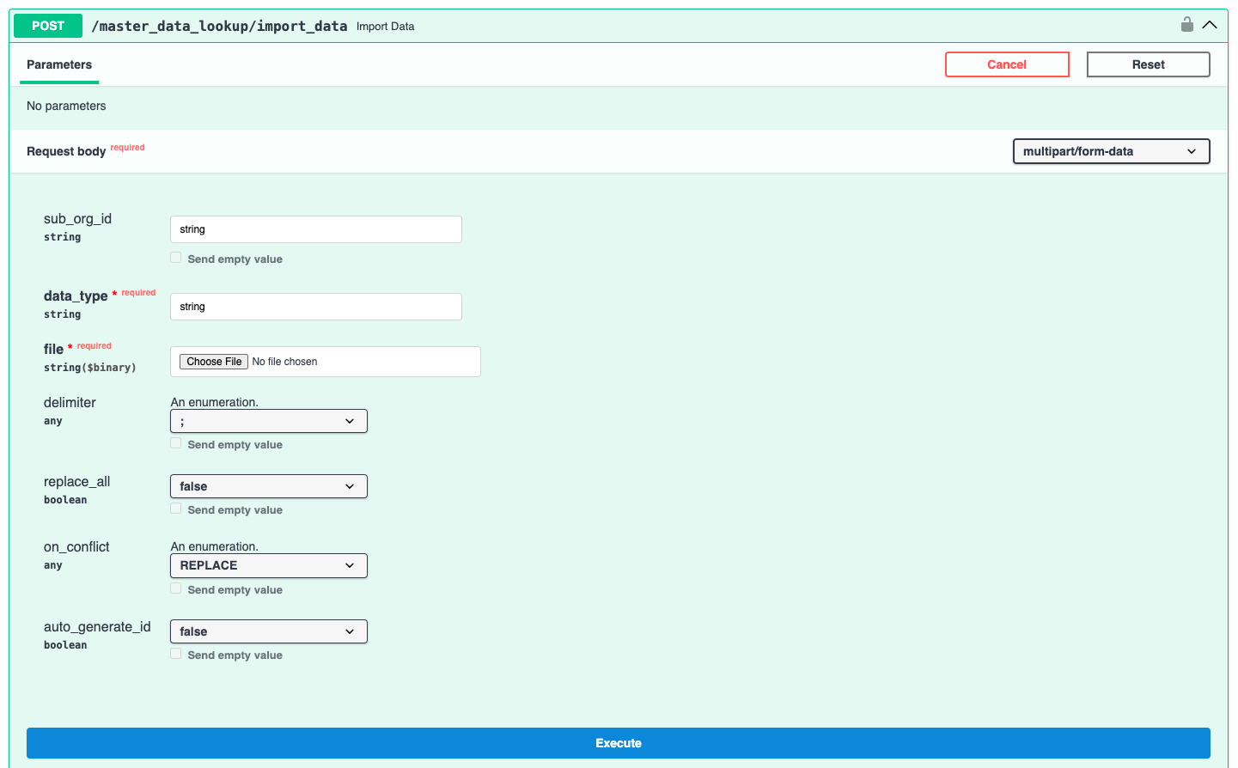
Task: Open the delimiter enumeration dropdown
Action: 268,421
